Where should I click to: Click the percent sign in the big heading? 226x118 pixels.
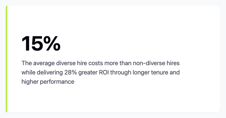point(52,44)
